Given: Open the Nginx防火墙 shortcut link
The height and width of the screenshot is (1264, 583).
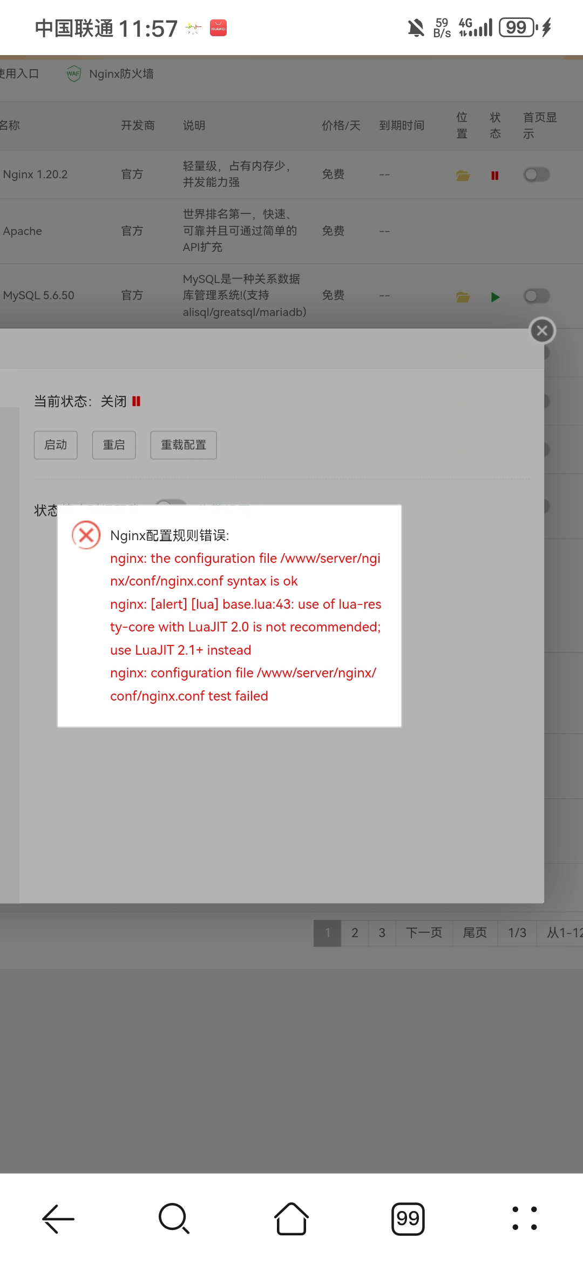Looking at the screenshot, I should [x=121, y=74].
